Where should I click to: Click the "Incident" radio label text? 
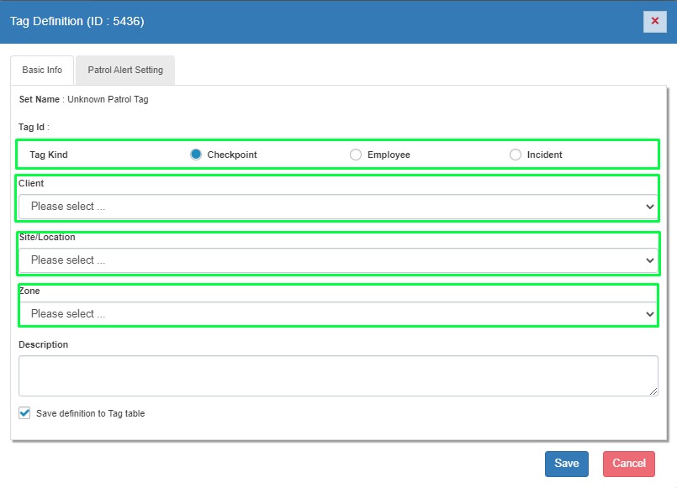(544, 155)
